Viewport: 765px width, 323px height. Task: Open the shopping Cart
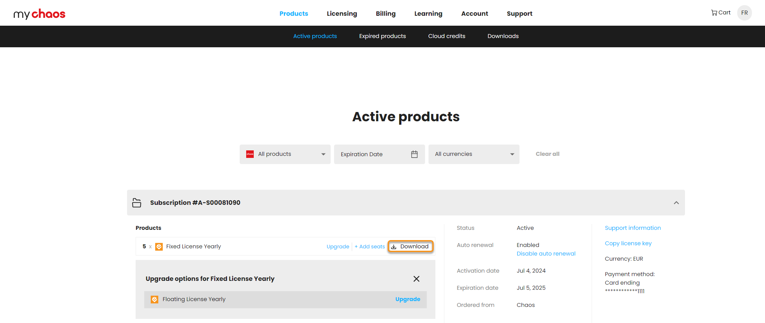pyautogui.click(x=720, y=13)
